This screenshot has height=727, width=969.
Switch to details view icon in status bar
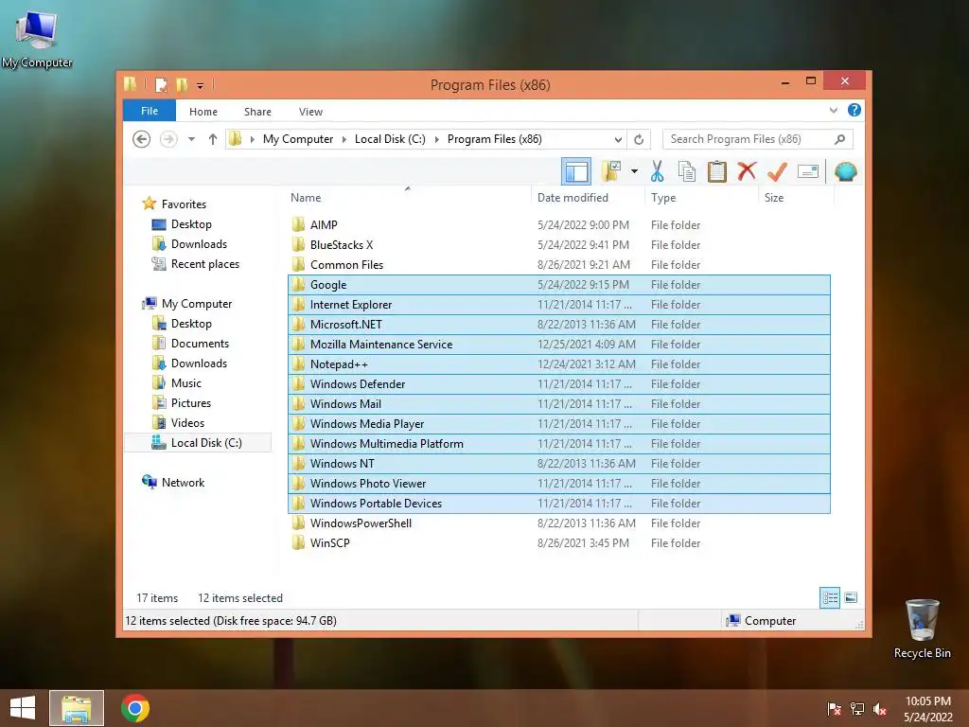pos(829,597)
